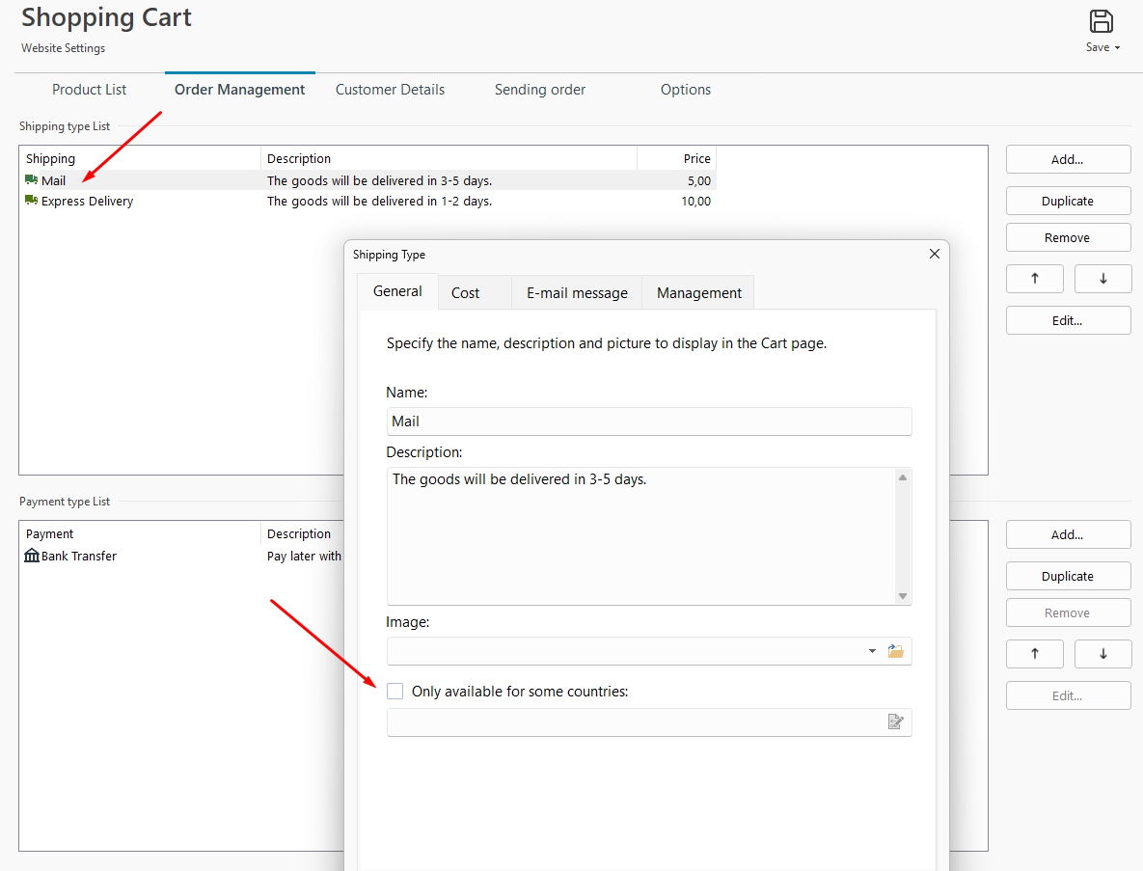The image size is (1143, 871).
Task: Browse for image file folder icon
Action: 896,651
